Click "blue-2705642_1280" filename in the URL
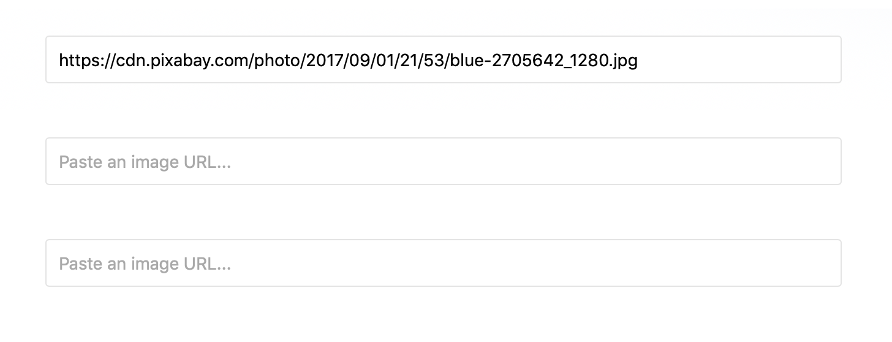Image resolution: width=892 pixels, height=342 pixels. click(x=529, y=61)
